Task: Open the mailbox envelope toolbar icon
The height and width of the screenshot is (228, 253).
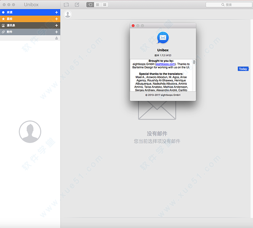Action: click(66, 5)
